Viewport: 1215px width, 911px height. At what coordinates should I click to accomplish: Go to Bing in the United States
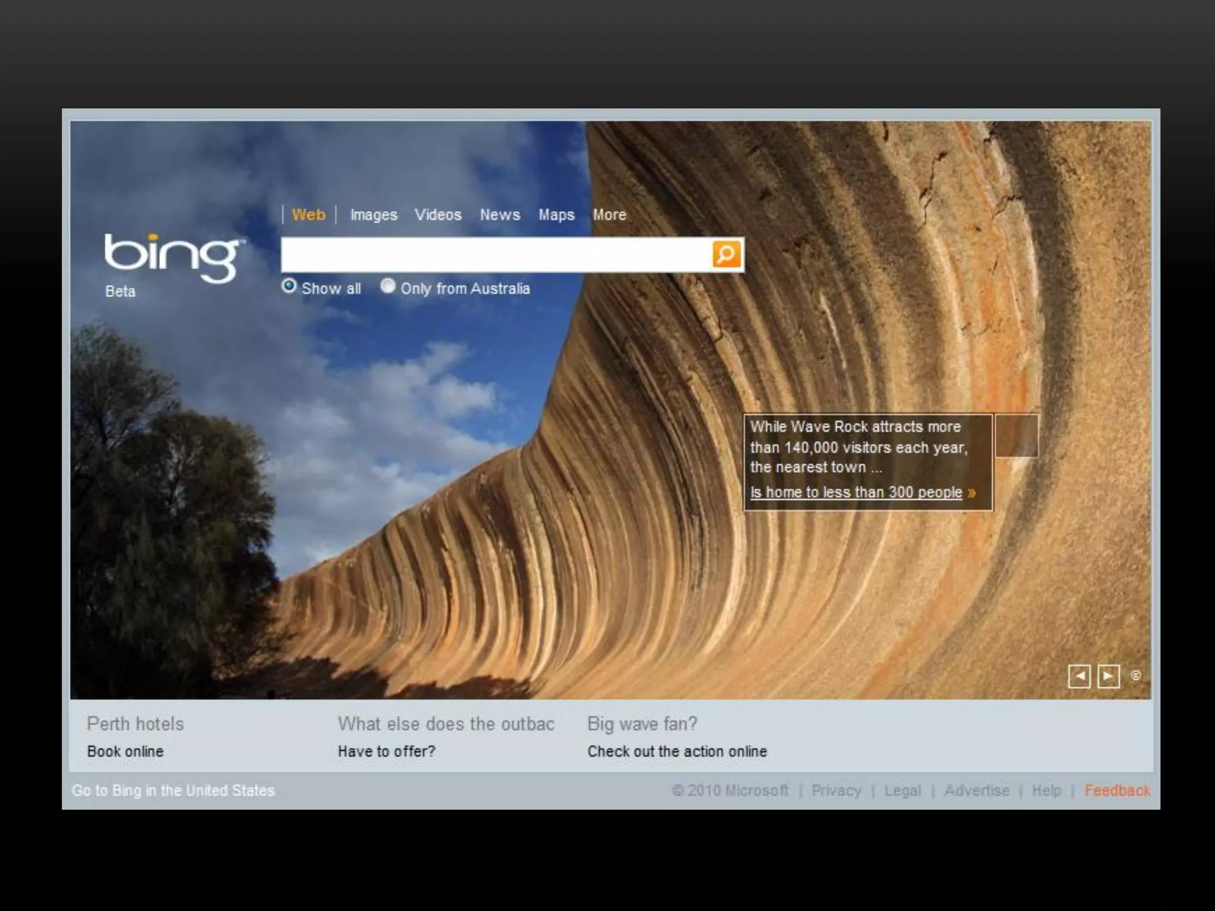click(x=173, y=791)
